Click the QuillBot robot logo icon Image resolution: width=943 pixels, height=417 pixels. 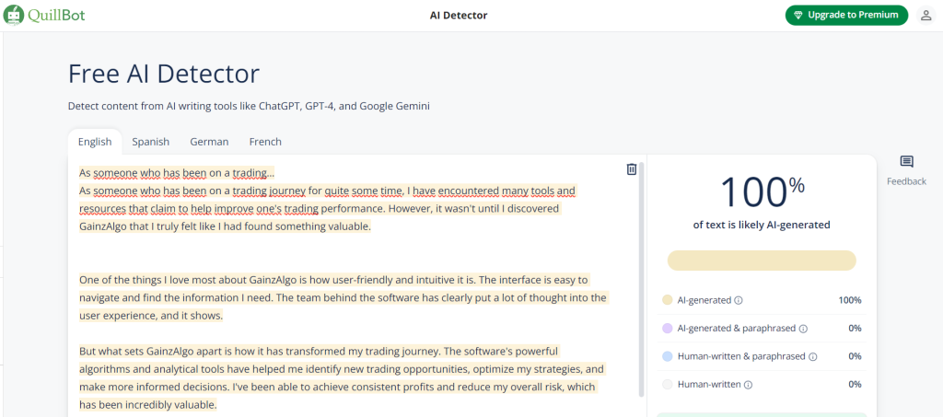[14, 15]
